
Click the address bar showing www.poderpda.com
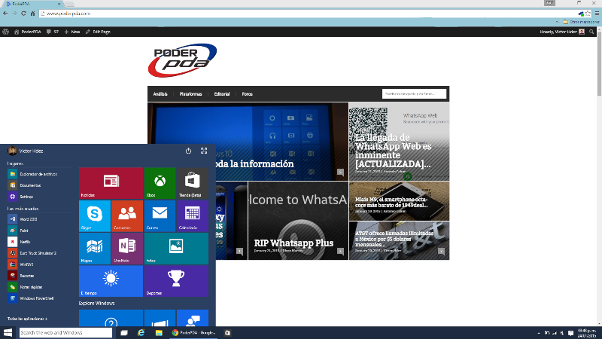coord(307,14)
